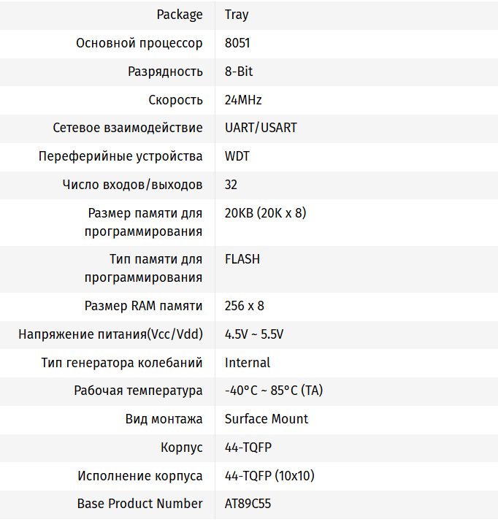This screenshot has width=498, height=530.
Task: Select the 44-TQFP (10x10) value
Action: [269, 476]
